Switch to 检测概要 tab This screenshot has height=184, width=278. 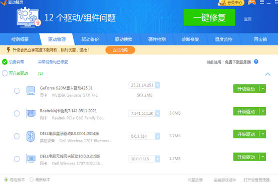tap(20, 39)
